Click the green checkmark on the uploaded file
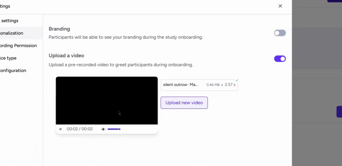 point(237,80)
